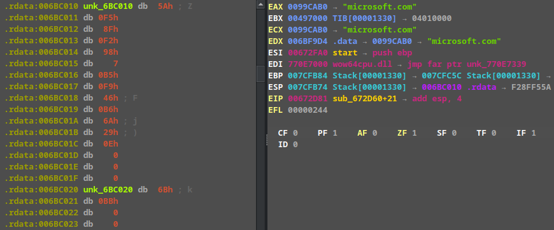Click address .rdata:006BC015
Image resolution: width=554 pixels, height=230 pixels.
click(x=41, y=64)
